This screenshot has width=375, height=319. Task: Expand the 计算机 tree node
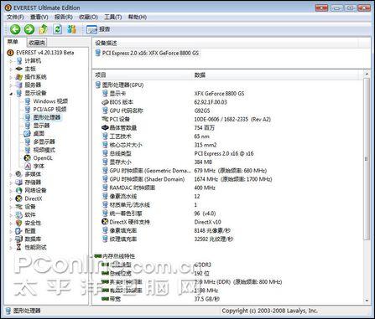point(11,61)
